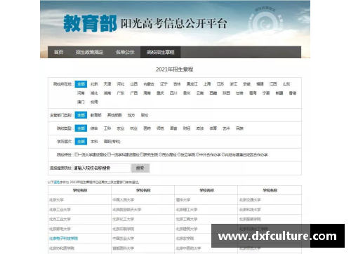Filter by location 广东
Viewport: 351px width, 254px height.
[121, 93]
